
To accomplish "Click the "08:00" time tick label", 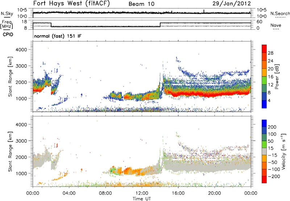I will 105,193.
